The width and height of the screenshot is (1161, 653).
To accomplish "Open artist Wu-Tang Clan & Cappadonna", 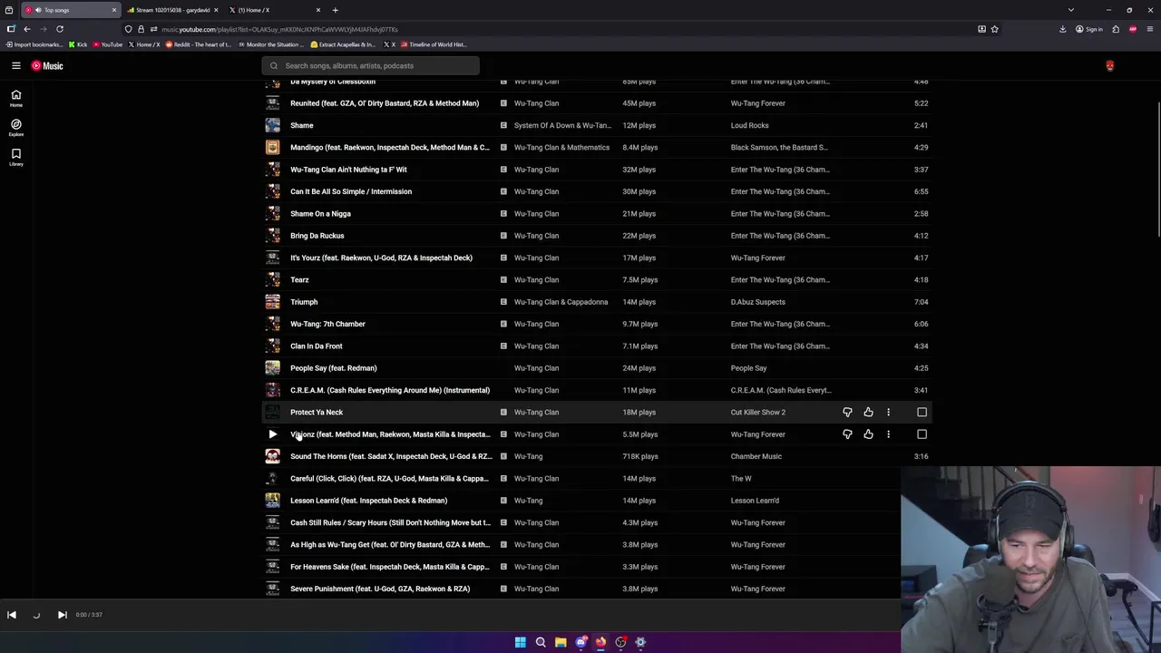I will [x=561, y=302].
